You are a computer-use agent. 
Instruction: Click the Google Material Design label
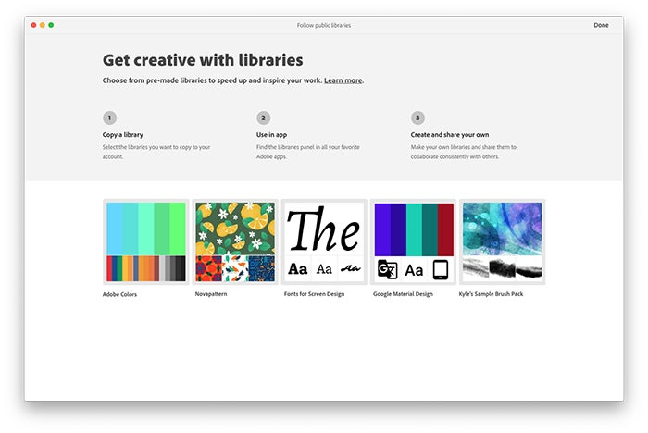click(x=403, y=294)
